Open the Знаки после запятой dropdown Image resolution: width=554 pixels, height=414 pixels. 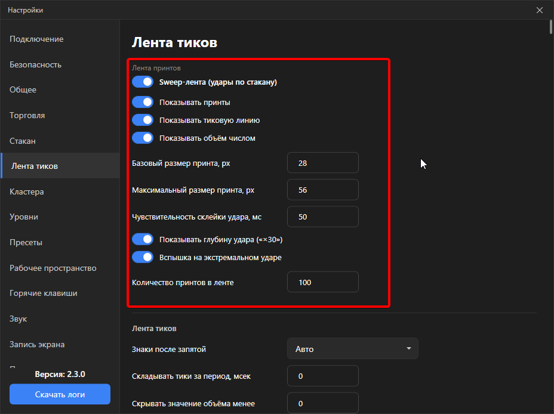[353, 349]
